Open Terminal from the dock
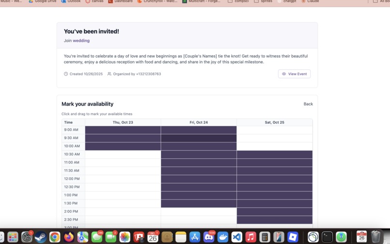 [x=327, y=237]
